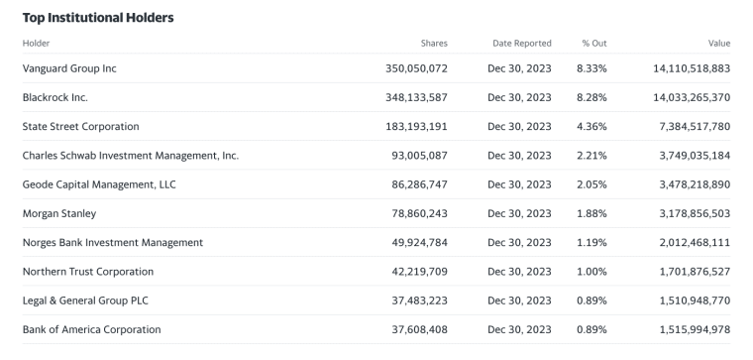The width and height of the screenshot is (753, 360).
Task: Select Charles Schwab Investment Management, Inc.
Action: (131, 156)
